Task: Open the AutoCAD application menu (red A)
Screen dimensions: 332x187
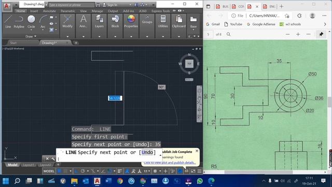Action: [x=7, y=6]
